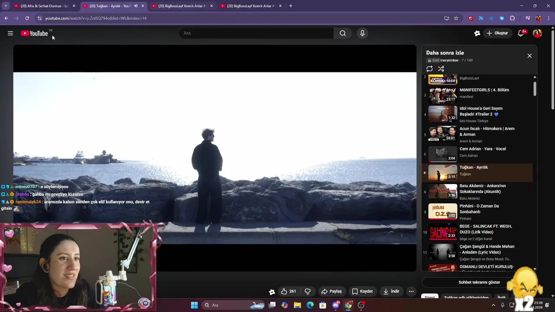Switch to the Tuğkan - Ayrılık tab
Viewport: 555px width, 312px height.
pyautogui.click(x=114, y=6)
